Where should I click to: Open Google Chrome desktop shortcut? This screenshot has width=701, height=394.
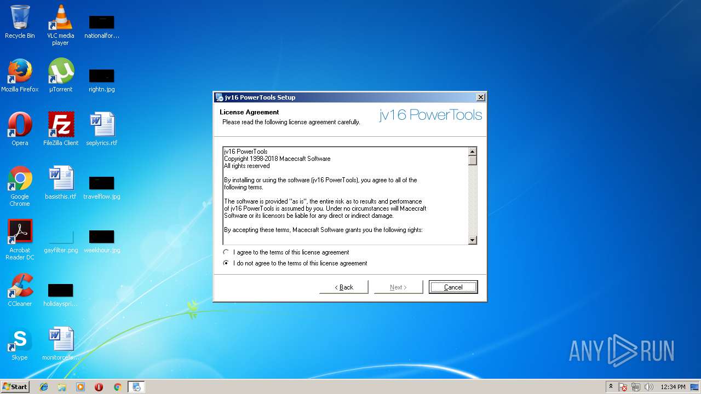[20, 186]
